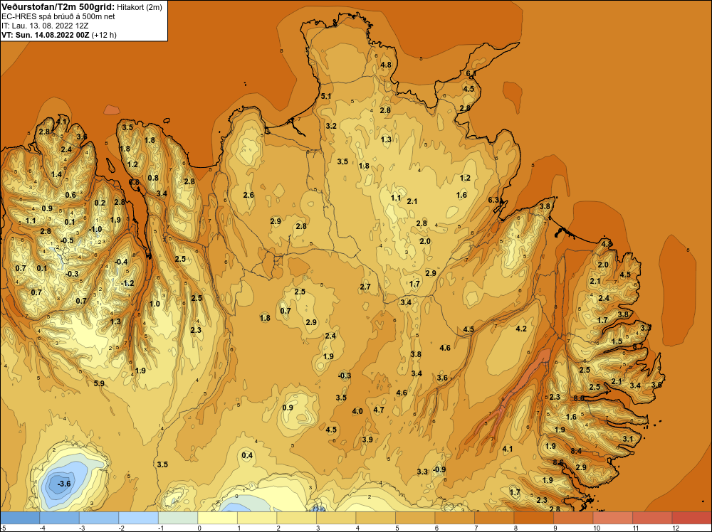The width and height of the screenshot is (712, 532).
Task: Click the 4.7 temperature value
Action: (x=379, y=410)
